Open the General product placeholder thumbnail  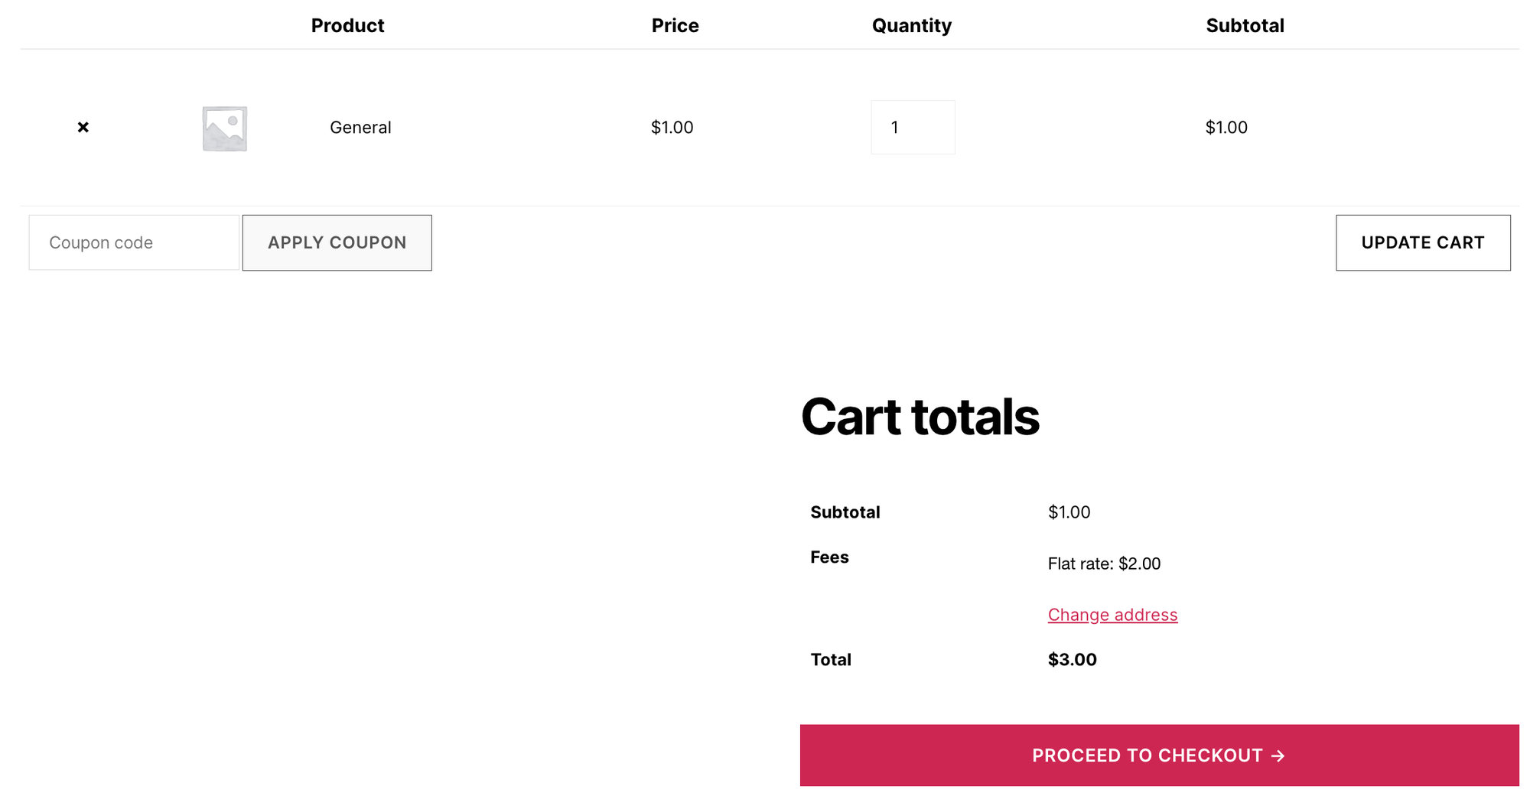[225, 128]
